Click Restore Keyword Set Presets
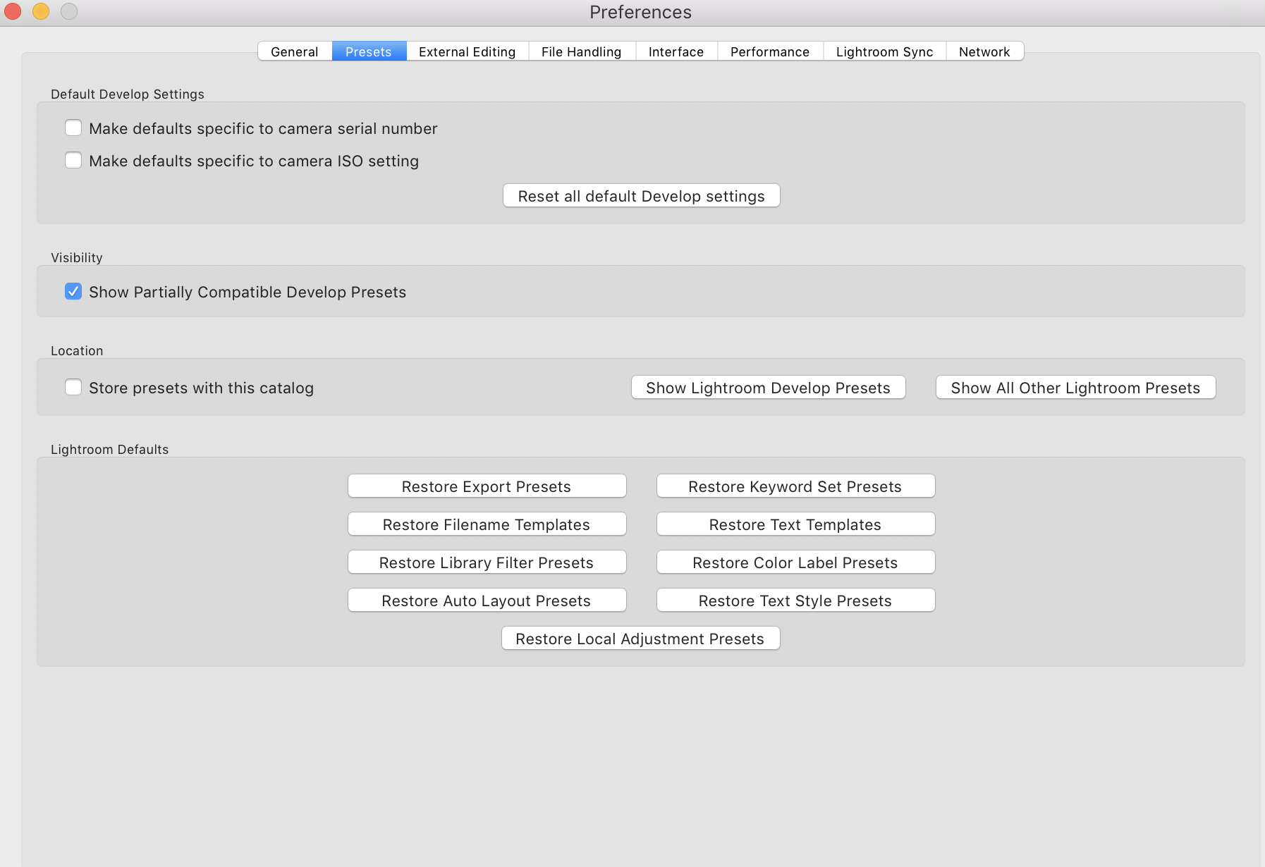The width and height of the screenshot is (1265, 867). pos(796,486)
